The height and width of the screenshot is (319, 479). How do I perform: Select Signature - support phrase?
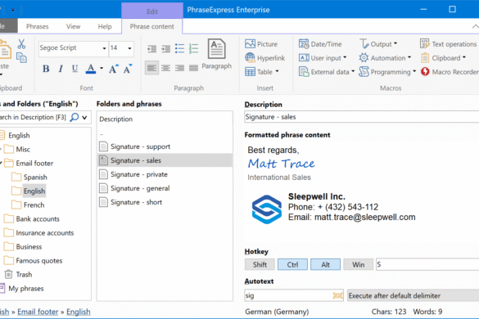point(165,146)
